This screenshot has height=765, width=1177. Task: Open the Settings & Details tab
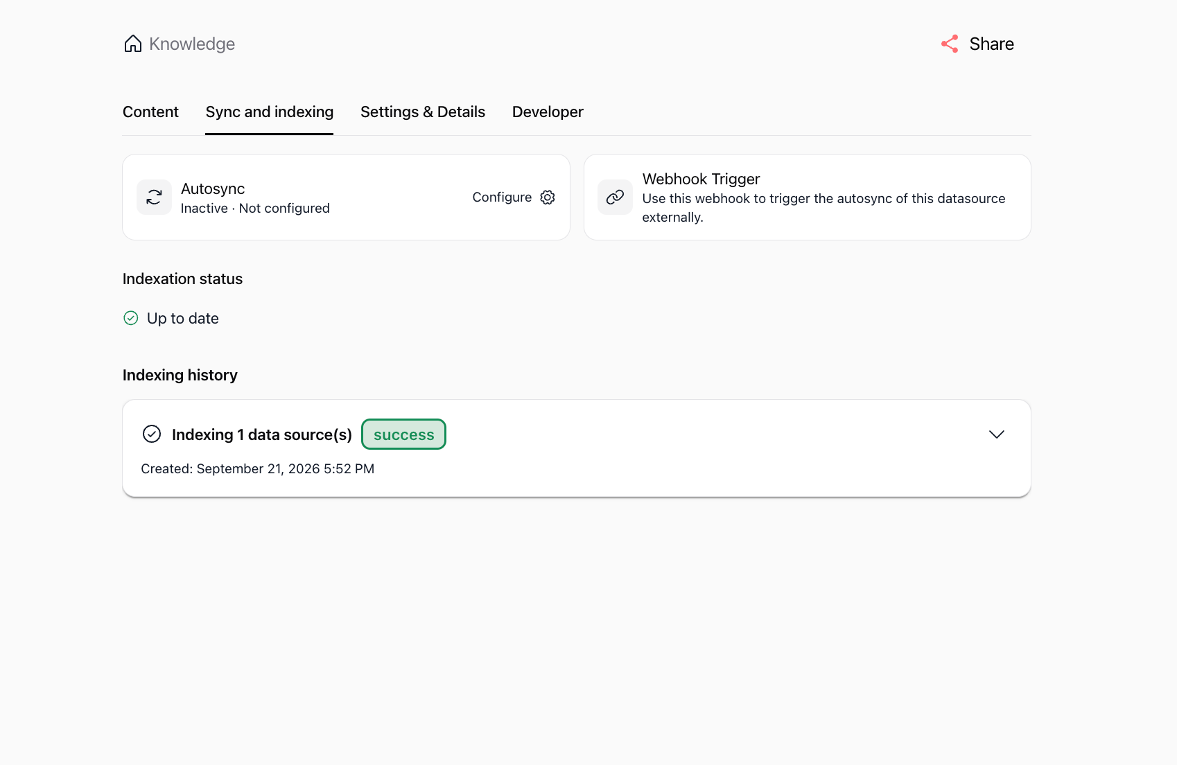(x=423, y=112)
